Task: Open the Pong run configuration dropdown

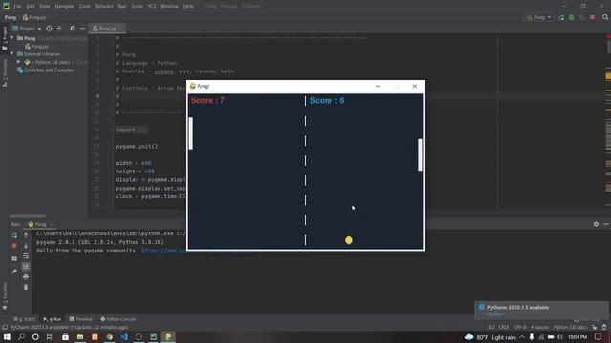Action: tap(538, 17)
